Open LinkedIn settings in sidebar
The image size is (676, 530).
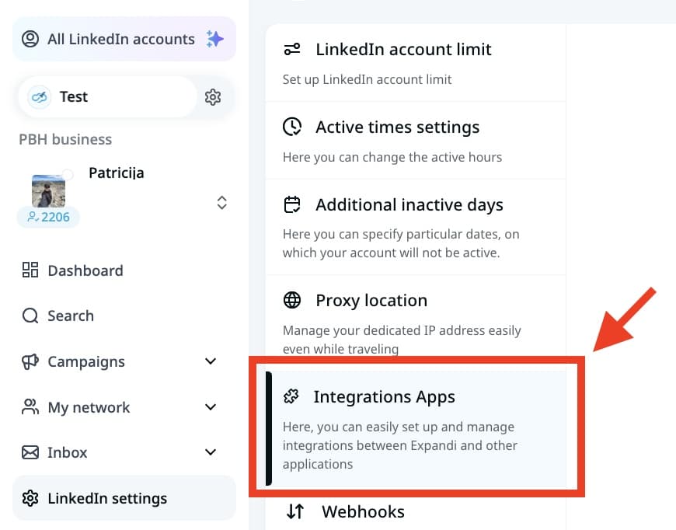(124, 498)
